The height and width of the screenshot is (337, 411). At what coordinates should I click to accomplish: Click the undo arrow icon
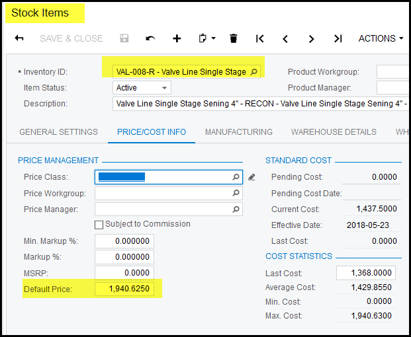click(x=150, y=38)
